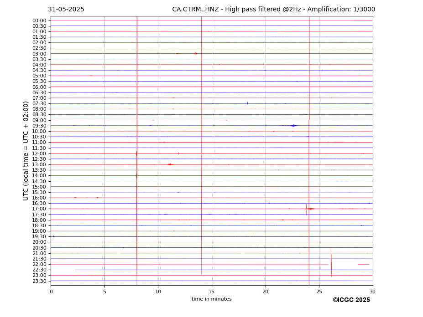423x317 pixels.
Task: Select the 03:00 time row label
Action: point(39,54)
